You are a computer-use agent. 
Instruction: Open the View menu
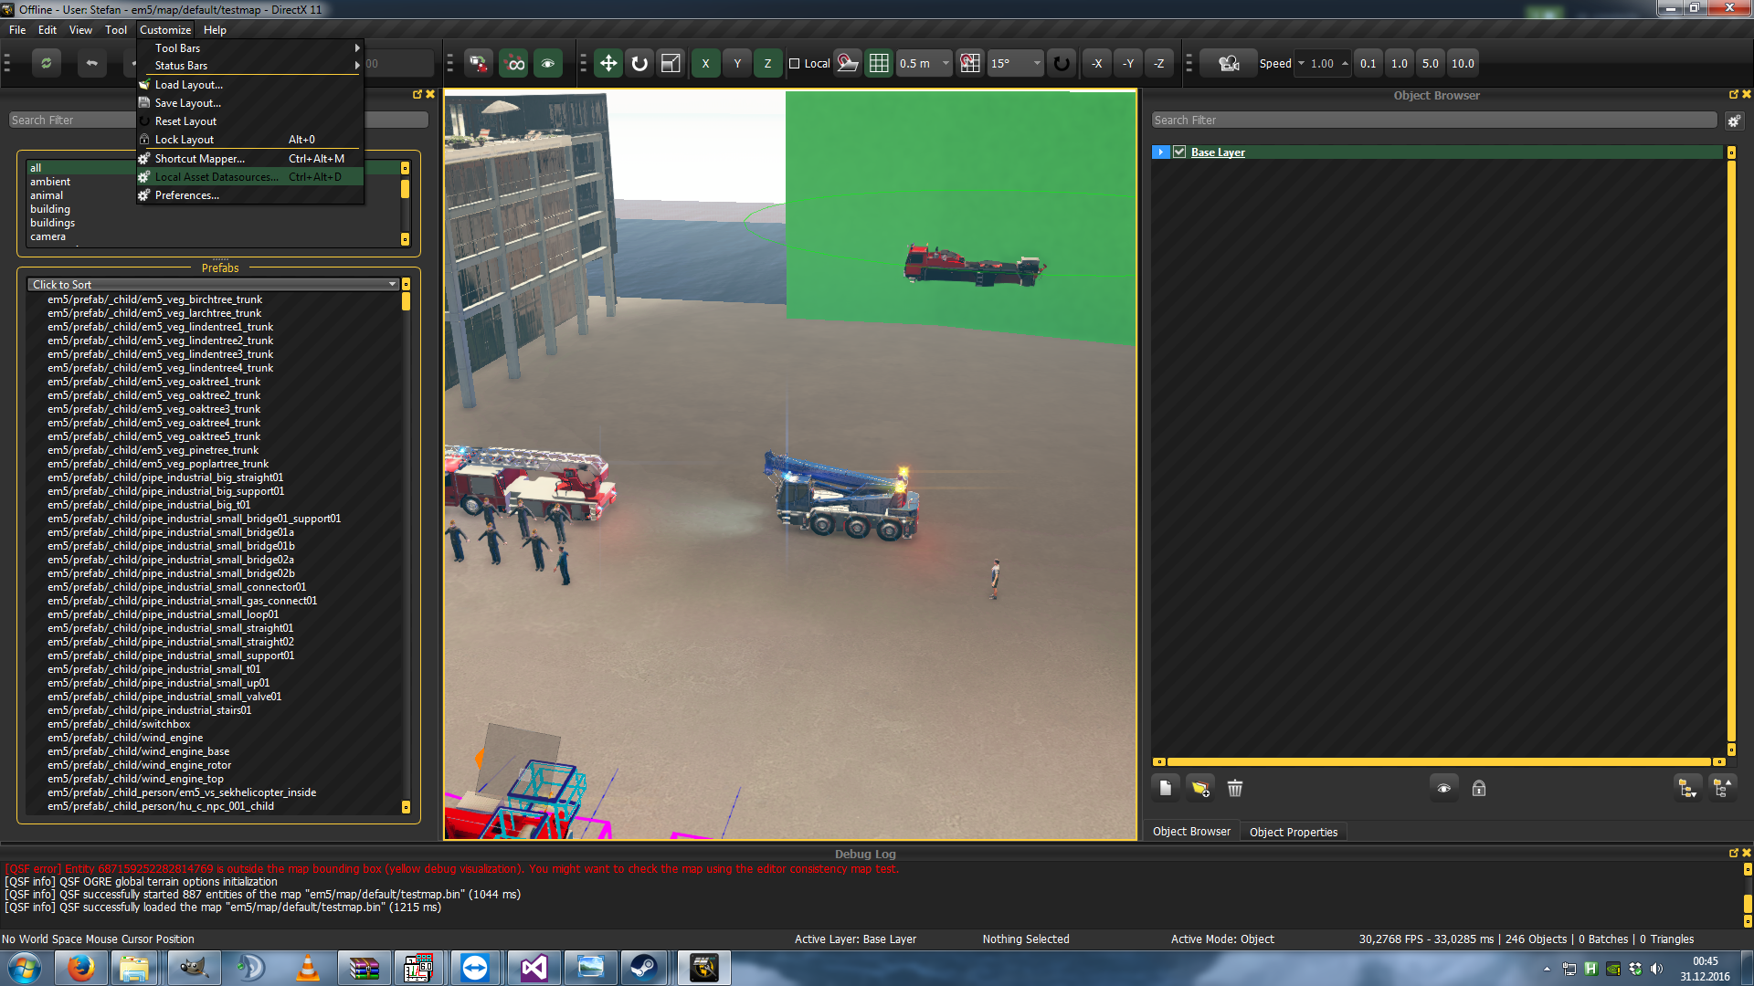(80, 29)
